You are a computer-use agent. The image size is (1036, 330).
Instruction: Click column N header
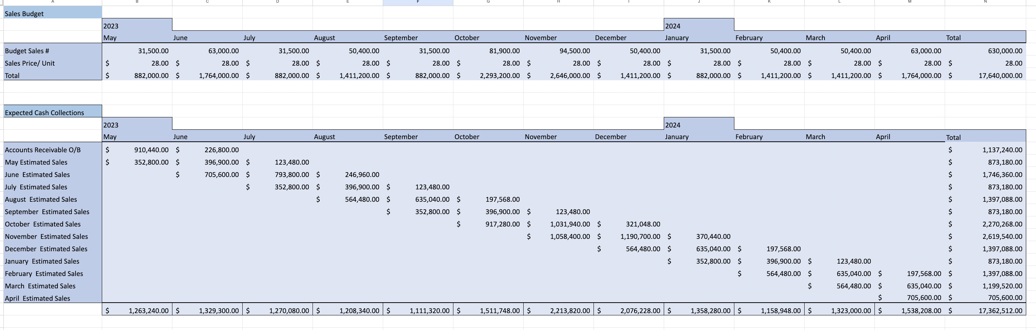[985, 2]
